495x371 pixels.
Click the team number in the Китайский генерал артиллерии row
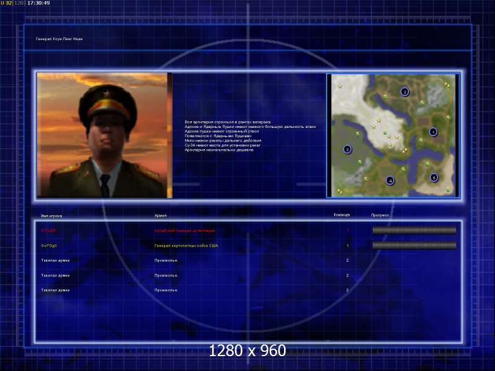tap(348, 230)
